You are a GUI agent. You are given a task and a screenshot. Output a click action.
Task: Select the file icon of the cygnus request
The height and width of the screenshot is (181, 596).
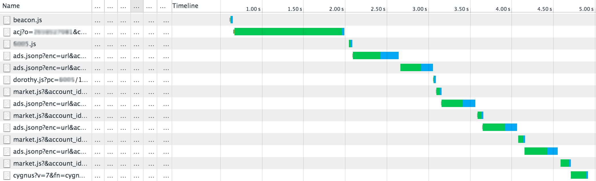pyautogui.click(x=7, y=175)
